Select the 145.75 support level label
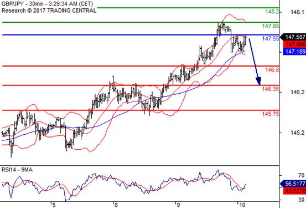Image resolution: width=306 pixels, height=208 pixels. (x=271, y=114)
